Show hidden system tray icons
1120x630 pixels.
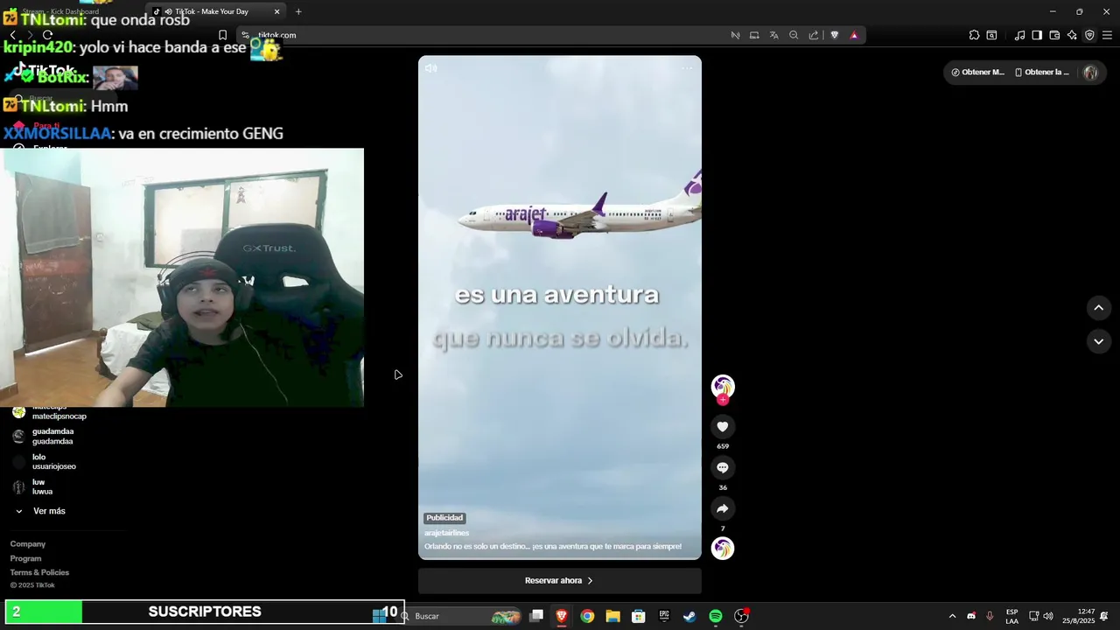coord(953,616)
